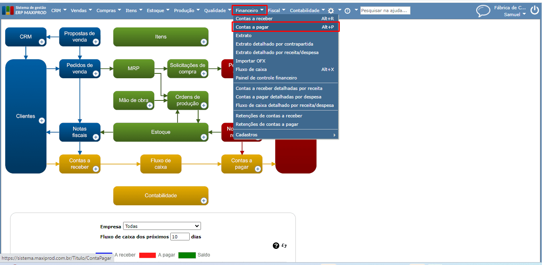Open the Contabilidade menu dropdown
The image size is (542, 265).
click(307, 10)
